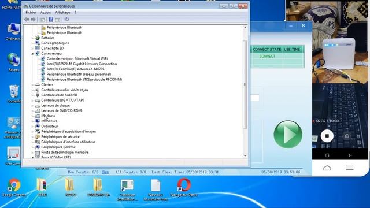Open the Nouveau document texte file
The width and height of the screenshot is (370, 208).
[156, 190]
